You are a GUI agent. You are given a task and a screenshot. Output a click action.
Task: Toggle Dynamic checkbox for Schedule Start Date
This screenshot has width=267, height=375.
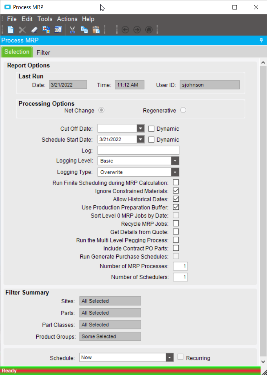(x=151, y=140)
